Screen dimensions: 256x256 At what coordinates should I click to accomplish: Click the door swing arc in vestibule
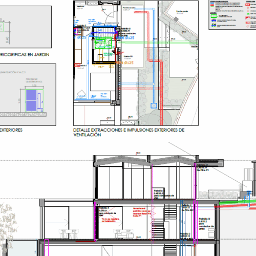[x=108, y=12]
